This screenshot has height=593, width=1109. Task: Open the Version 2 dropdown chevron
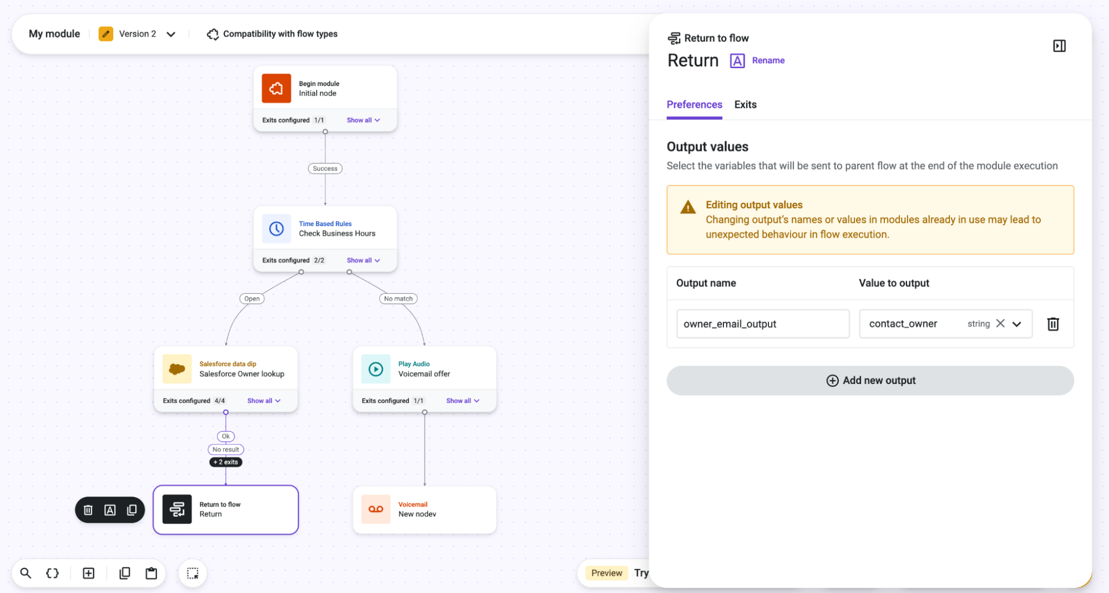[x=171, y=34]
